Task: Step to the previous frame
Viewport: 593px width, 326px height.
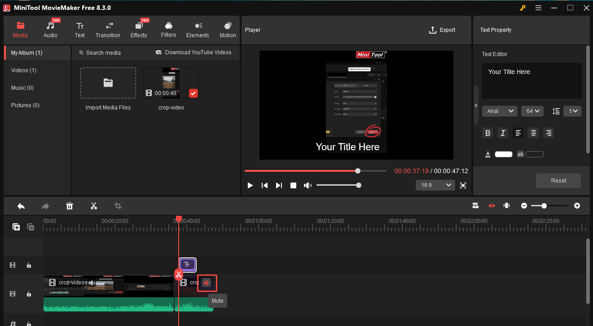Action: pos(265,185)
